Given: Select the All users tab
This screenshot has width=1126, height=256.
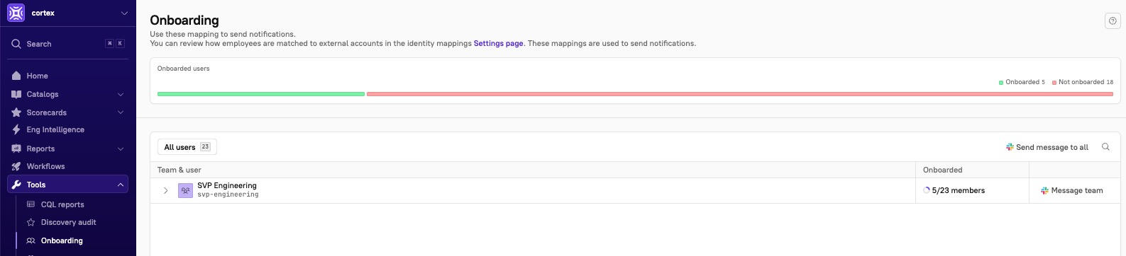Looking at the screenshot, I should pyautogui.click(x=187, y=147).
